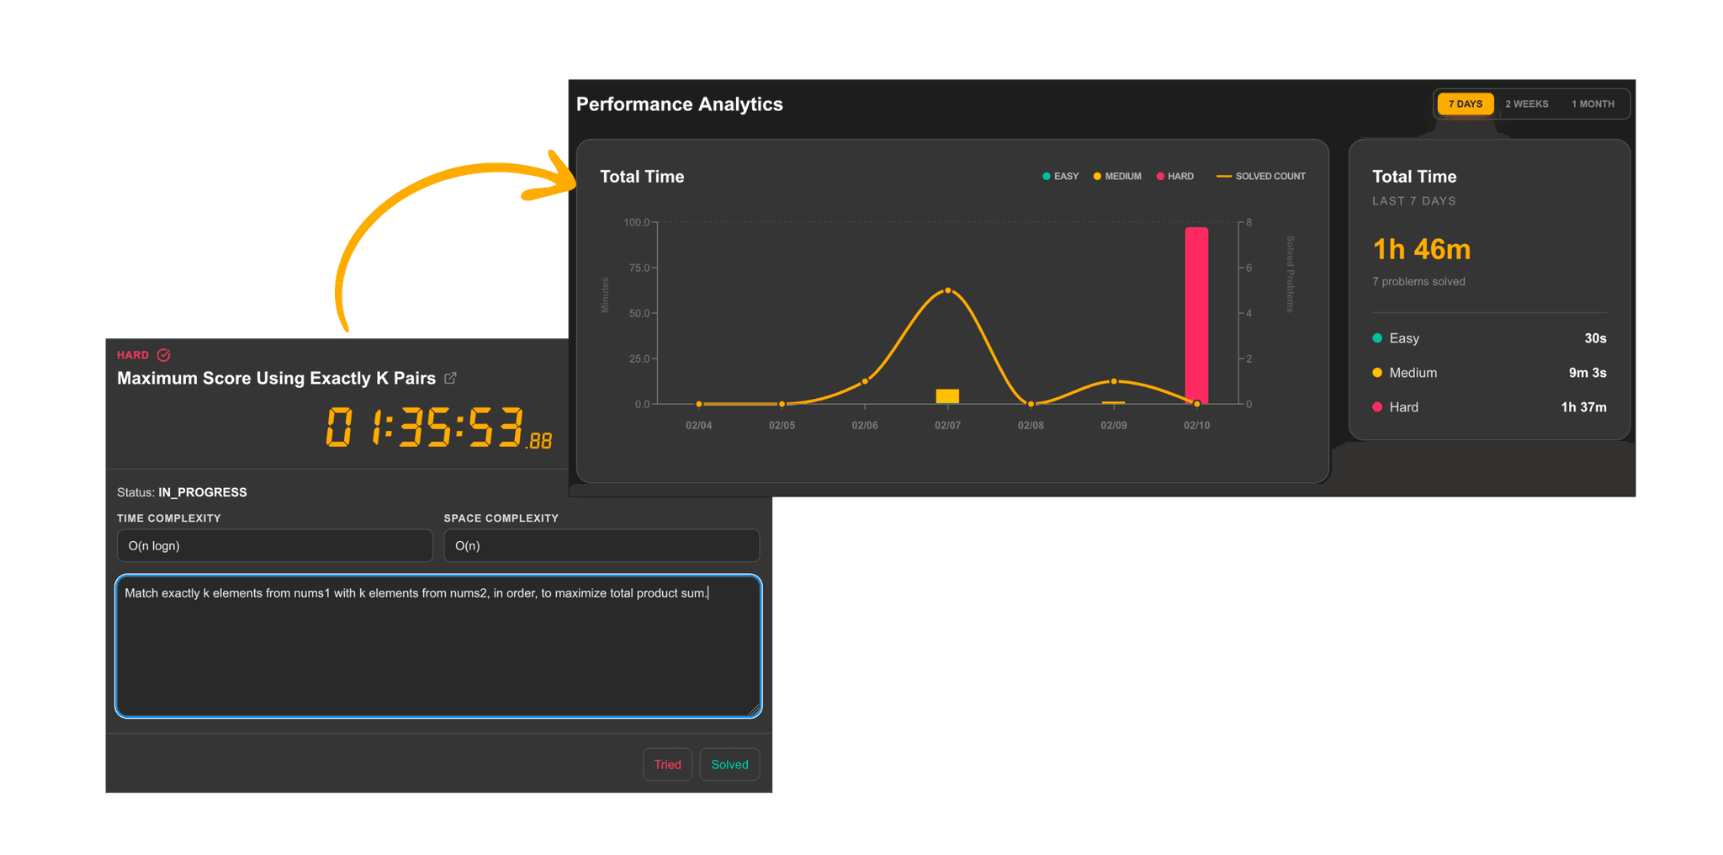Switch to the 2 WEEKS tab
The height and width of the screenshot is (855, 1723).
pos(1526,104)
